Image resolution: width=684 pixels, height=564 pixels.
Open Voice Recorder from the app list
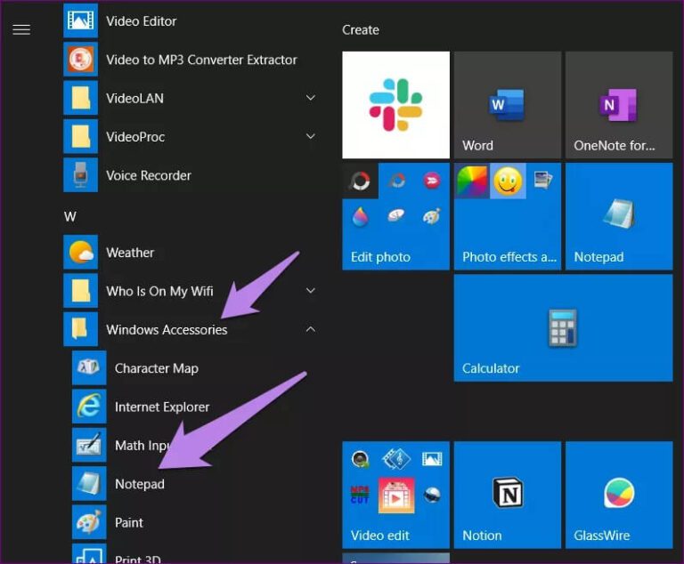coord(148,175)
